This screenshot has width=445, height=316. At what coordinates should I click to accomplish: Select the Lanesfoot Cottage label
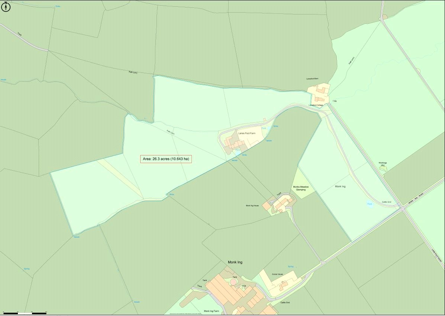(316, 105)
